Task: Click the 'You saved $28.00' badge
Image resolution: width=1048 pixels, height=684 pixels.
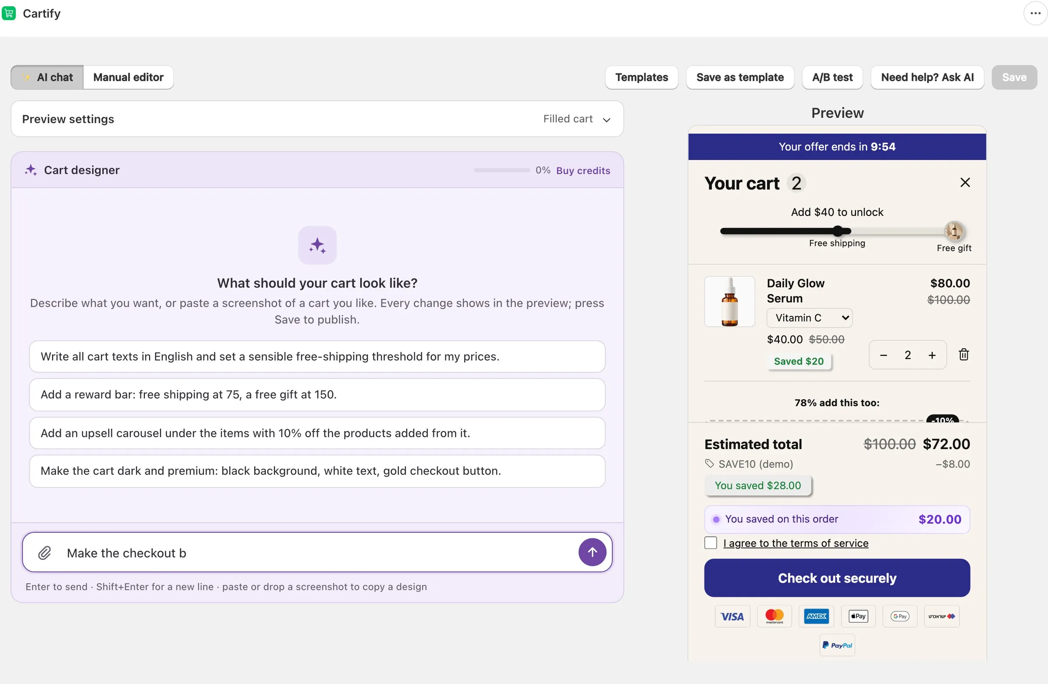Action: [758, 485]
